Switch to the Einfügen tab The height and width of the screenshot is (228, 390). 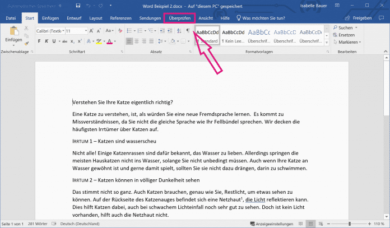[50, 18]
